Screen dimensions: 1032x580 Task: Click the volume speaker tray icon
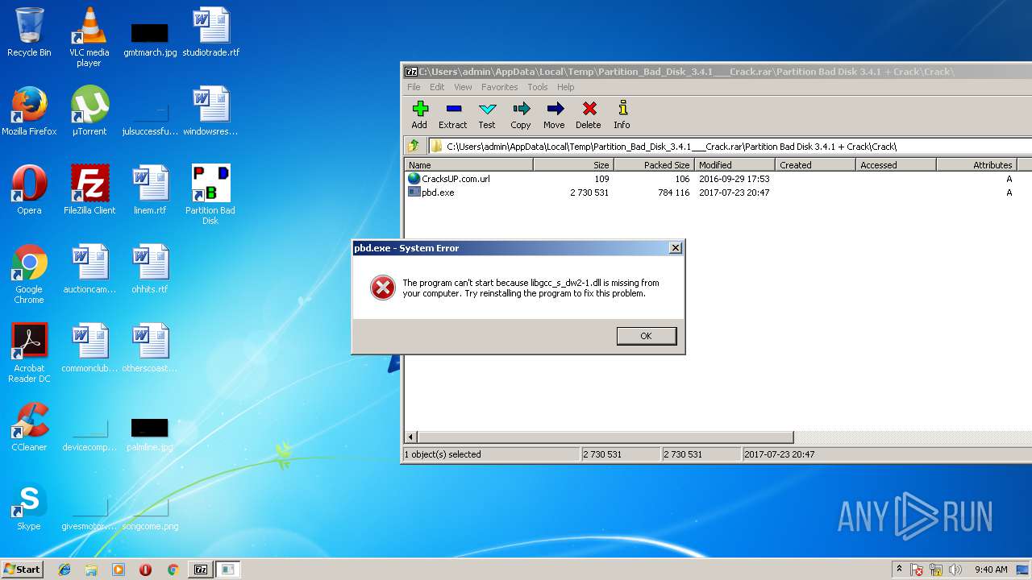click(x=955, y=570)
